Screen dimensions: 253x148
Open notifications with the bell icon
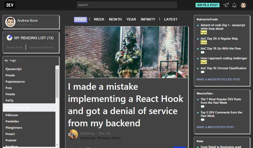[234, 5]
